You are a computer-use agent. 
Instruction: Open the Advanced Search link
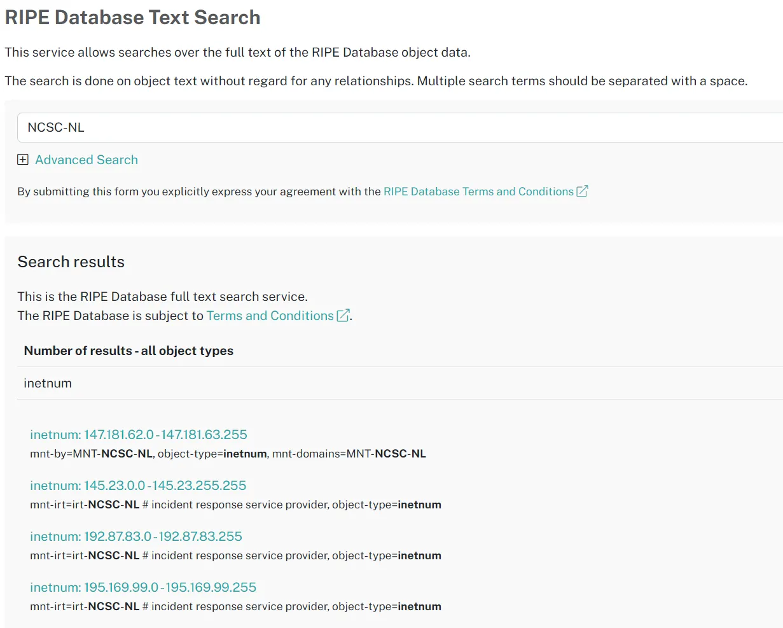87,160
